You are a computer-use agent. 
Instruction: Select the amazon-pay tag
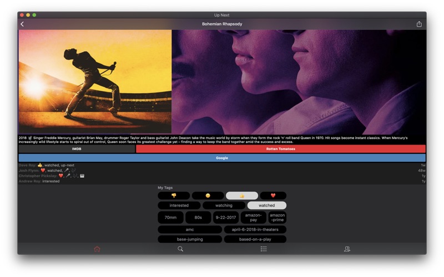pos(254,218)
